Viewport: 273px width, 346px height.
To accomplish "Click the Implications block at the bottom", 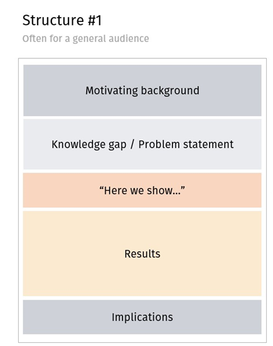I will point(142,317).
